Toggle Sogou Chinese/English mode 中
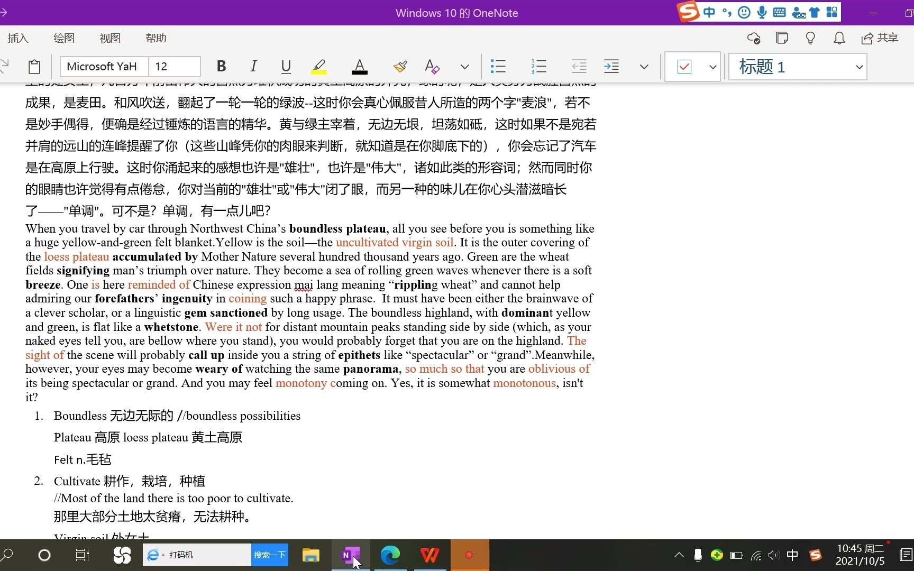Image resolution: width=914 pixels, height=571 pixels. point(709,12)
